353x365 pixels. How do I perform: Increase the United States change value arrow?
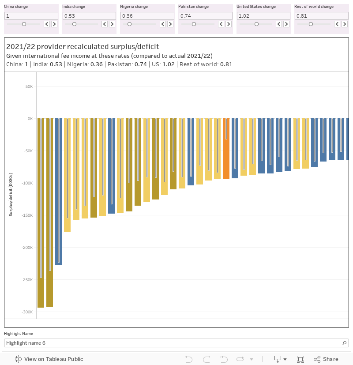point(287,24)
